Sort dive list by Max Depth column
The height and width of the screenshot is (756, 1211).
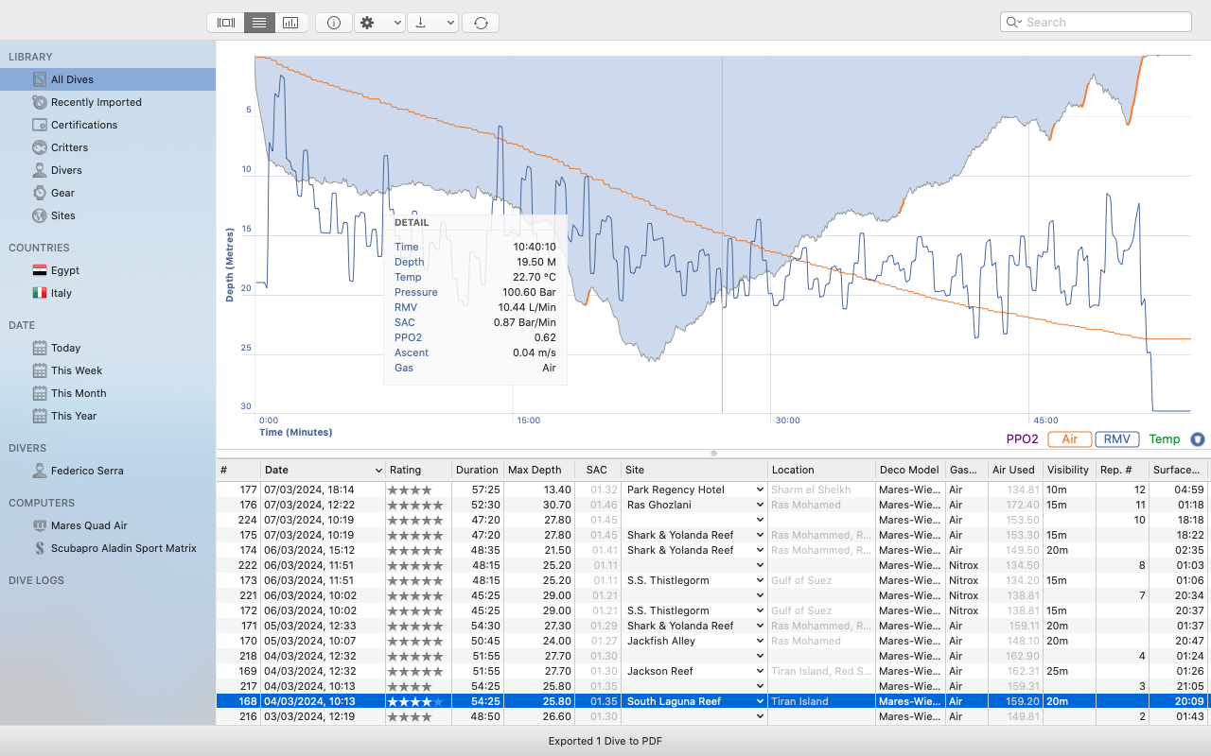pos(535,470)
